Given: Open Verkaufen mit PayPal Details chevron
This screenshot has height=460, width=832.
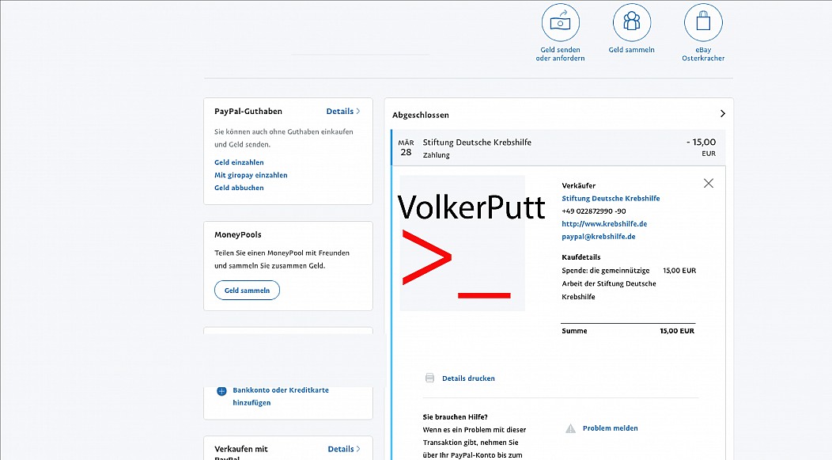Looking at the screenshot, I should pyautogui.click(x=359, y=449).
